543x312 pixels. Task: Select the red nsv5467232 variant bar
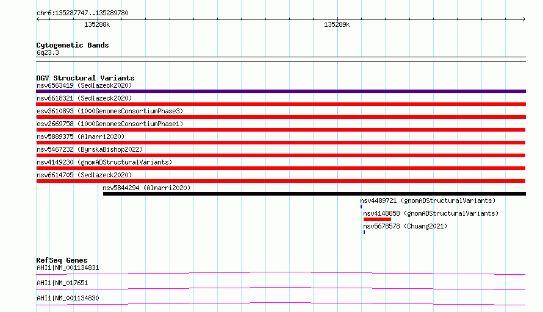point(281,155)
